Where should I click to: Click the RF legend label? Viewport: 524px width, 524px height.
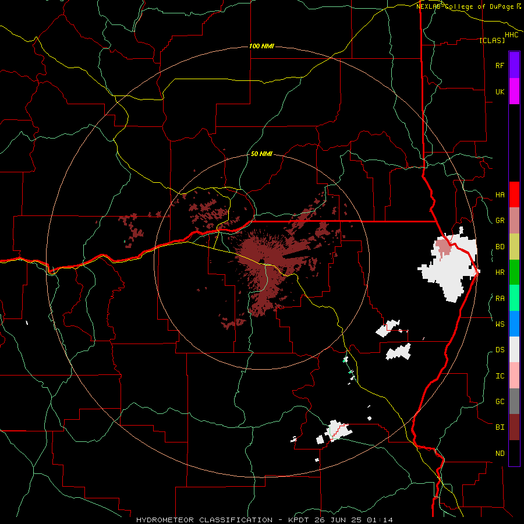(500, 65)
